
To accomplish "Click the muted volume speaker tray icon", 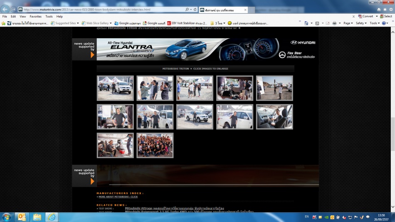I will (x=344, y=217).
